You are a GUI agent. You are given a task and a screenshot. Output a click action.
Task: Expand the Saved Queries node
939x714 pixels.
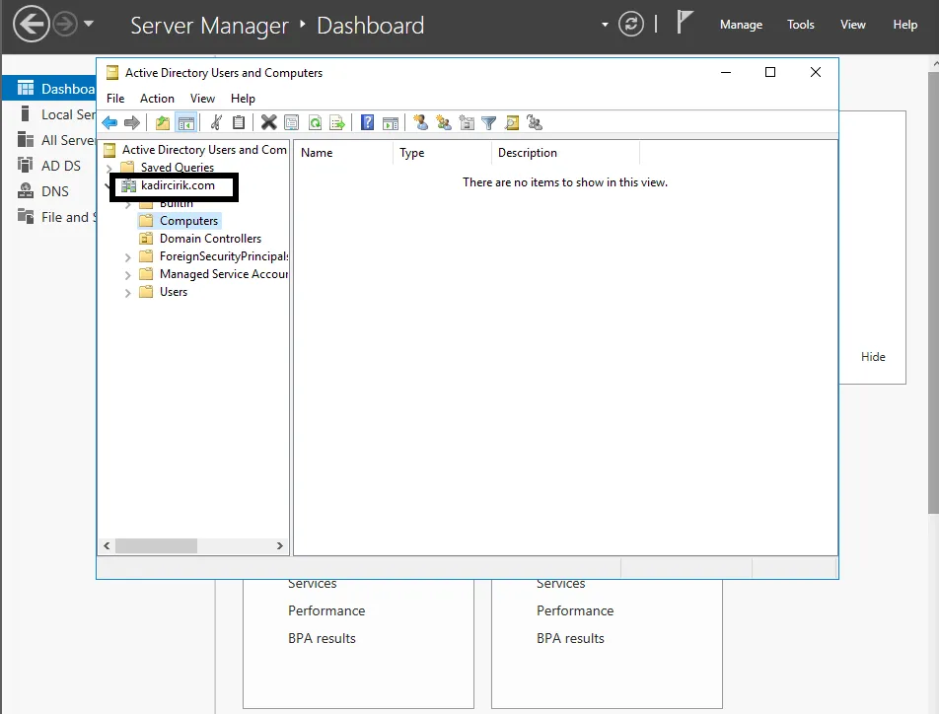(x=108, y=168)
